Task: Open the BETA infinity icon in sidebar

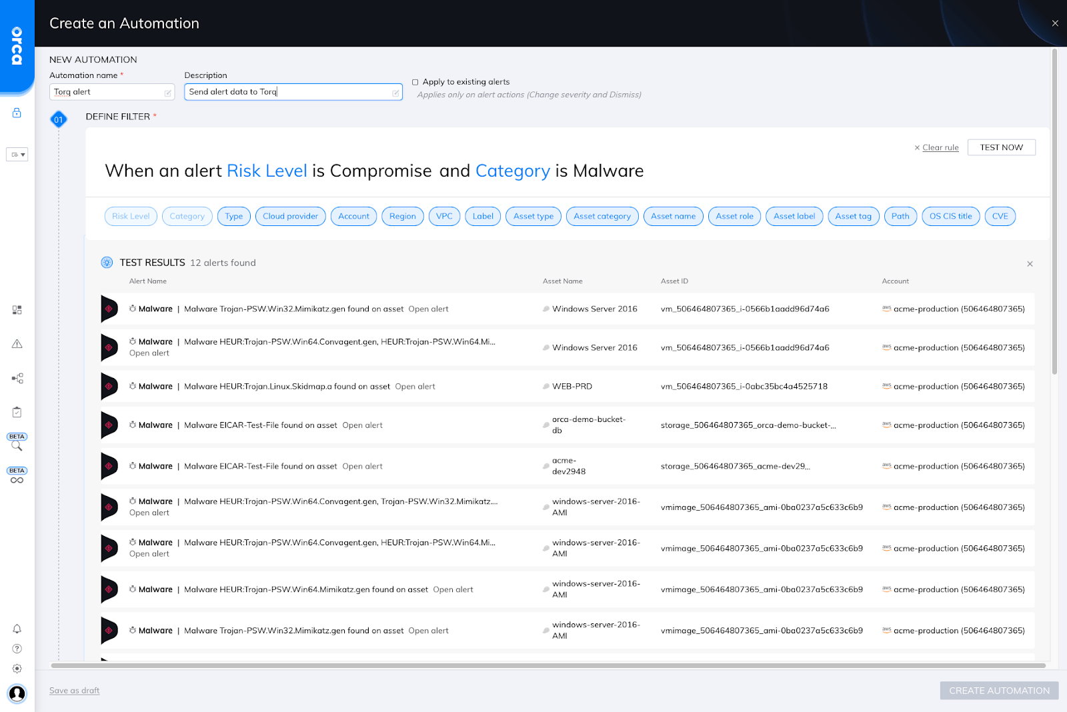Action: click(x=17, y=480)
